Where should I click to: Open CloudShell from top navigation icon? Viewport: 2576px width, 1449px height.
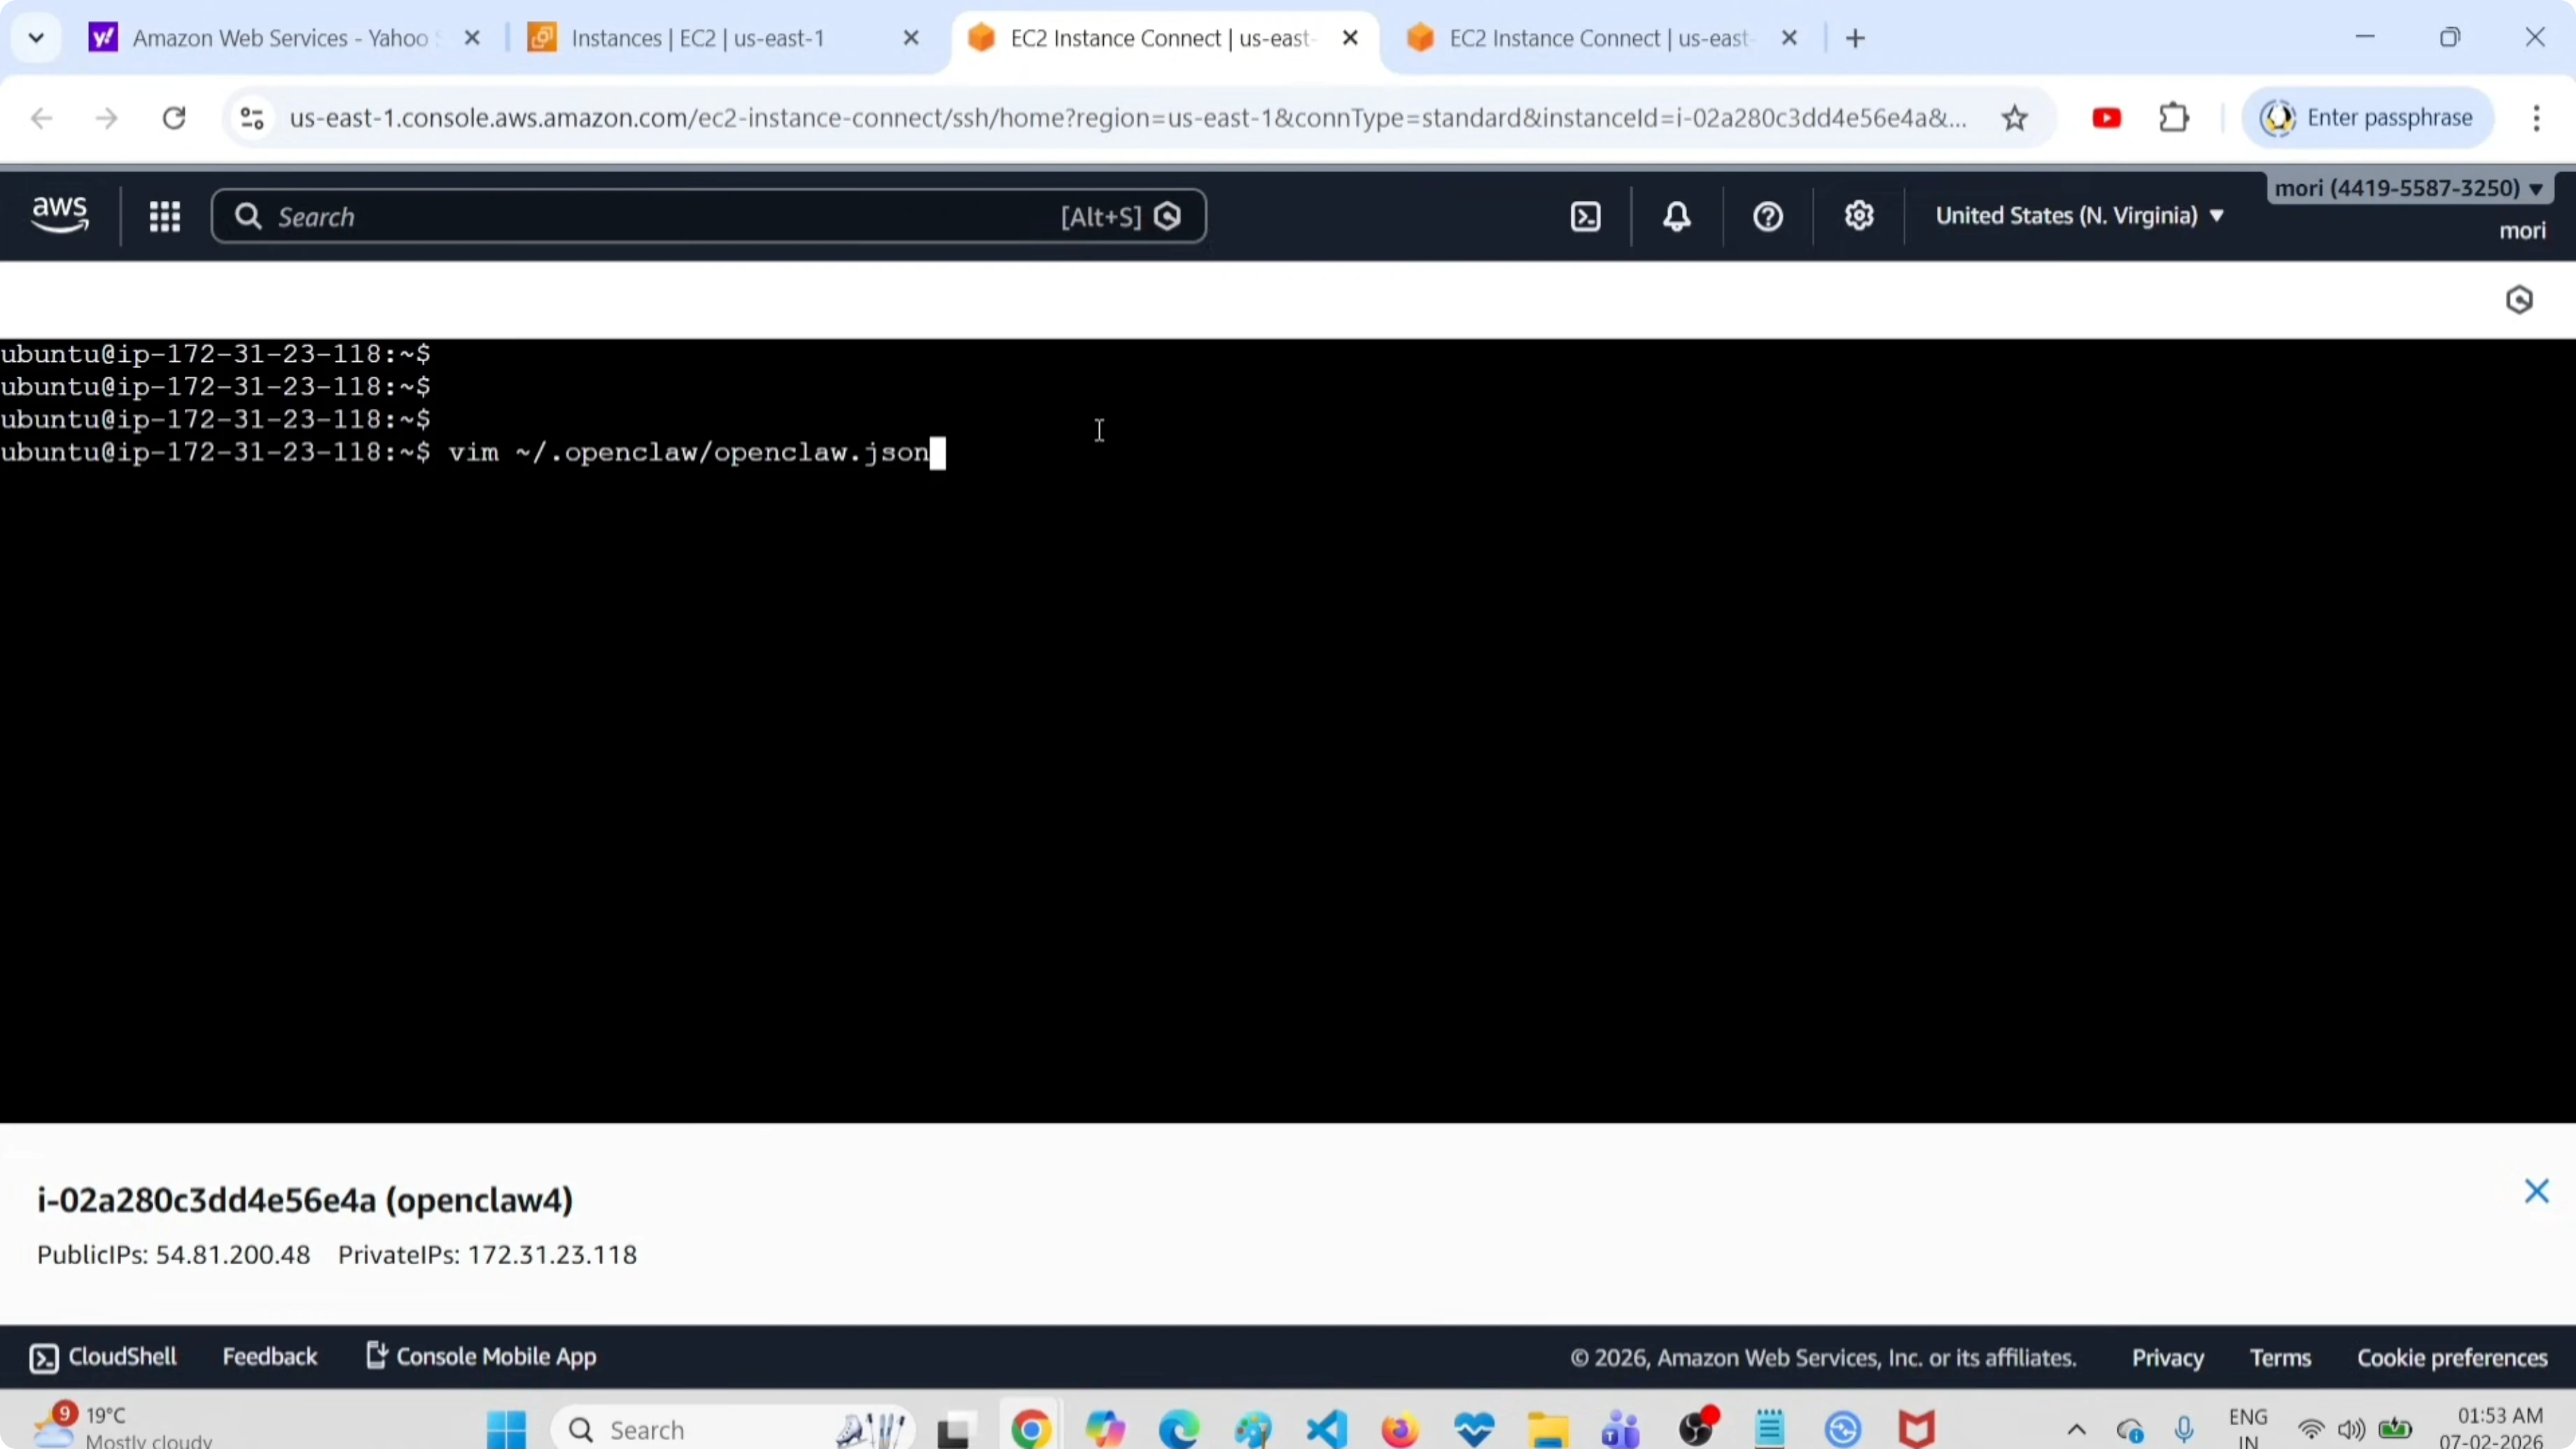pos(1585,216)
